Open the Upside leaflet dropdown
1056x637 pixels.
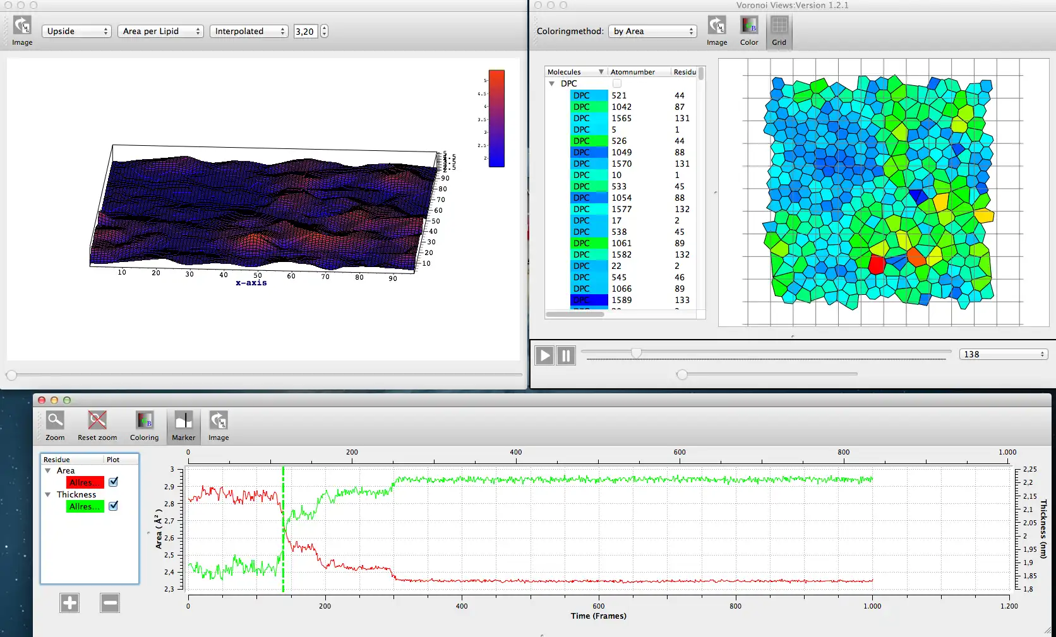click(76, 31)
